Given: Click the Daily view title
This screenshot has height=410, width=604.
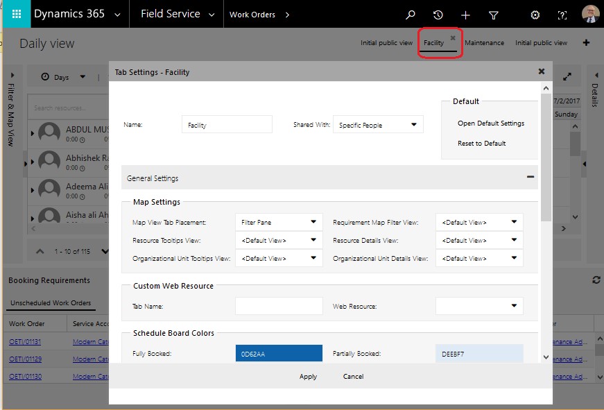Looking at the screenshot, I should click(47, 44).
